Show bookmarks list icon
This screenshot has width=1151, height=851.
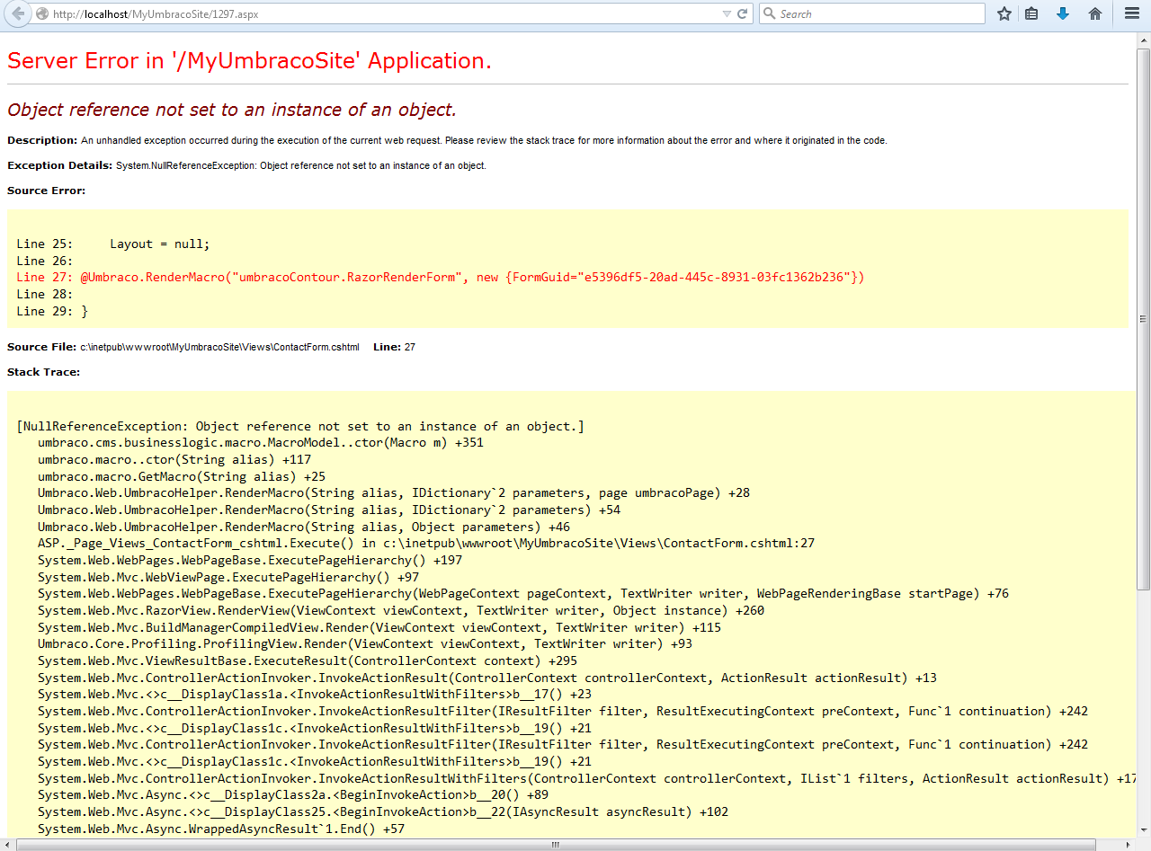click(x=1031, y=13)
